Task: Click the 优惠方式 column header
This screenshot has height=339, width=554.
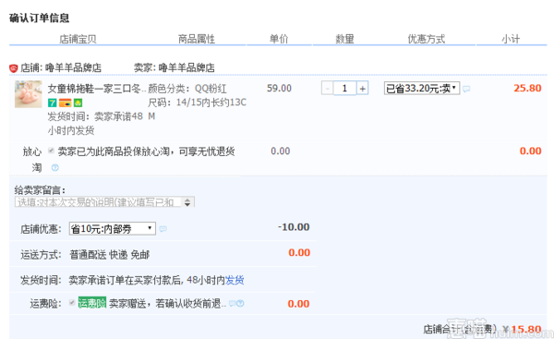Action: pyautogui.click(x=426, y=39)
